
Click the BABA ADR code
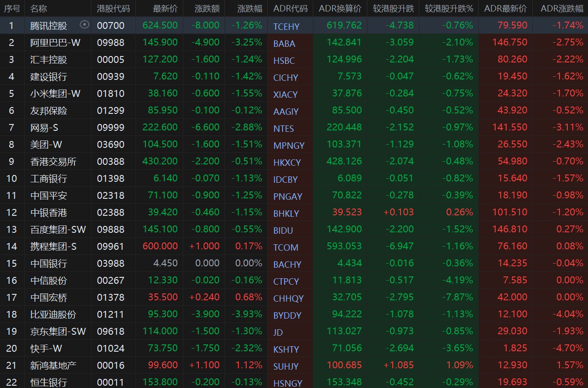(284, 44)
